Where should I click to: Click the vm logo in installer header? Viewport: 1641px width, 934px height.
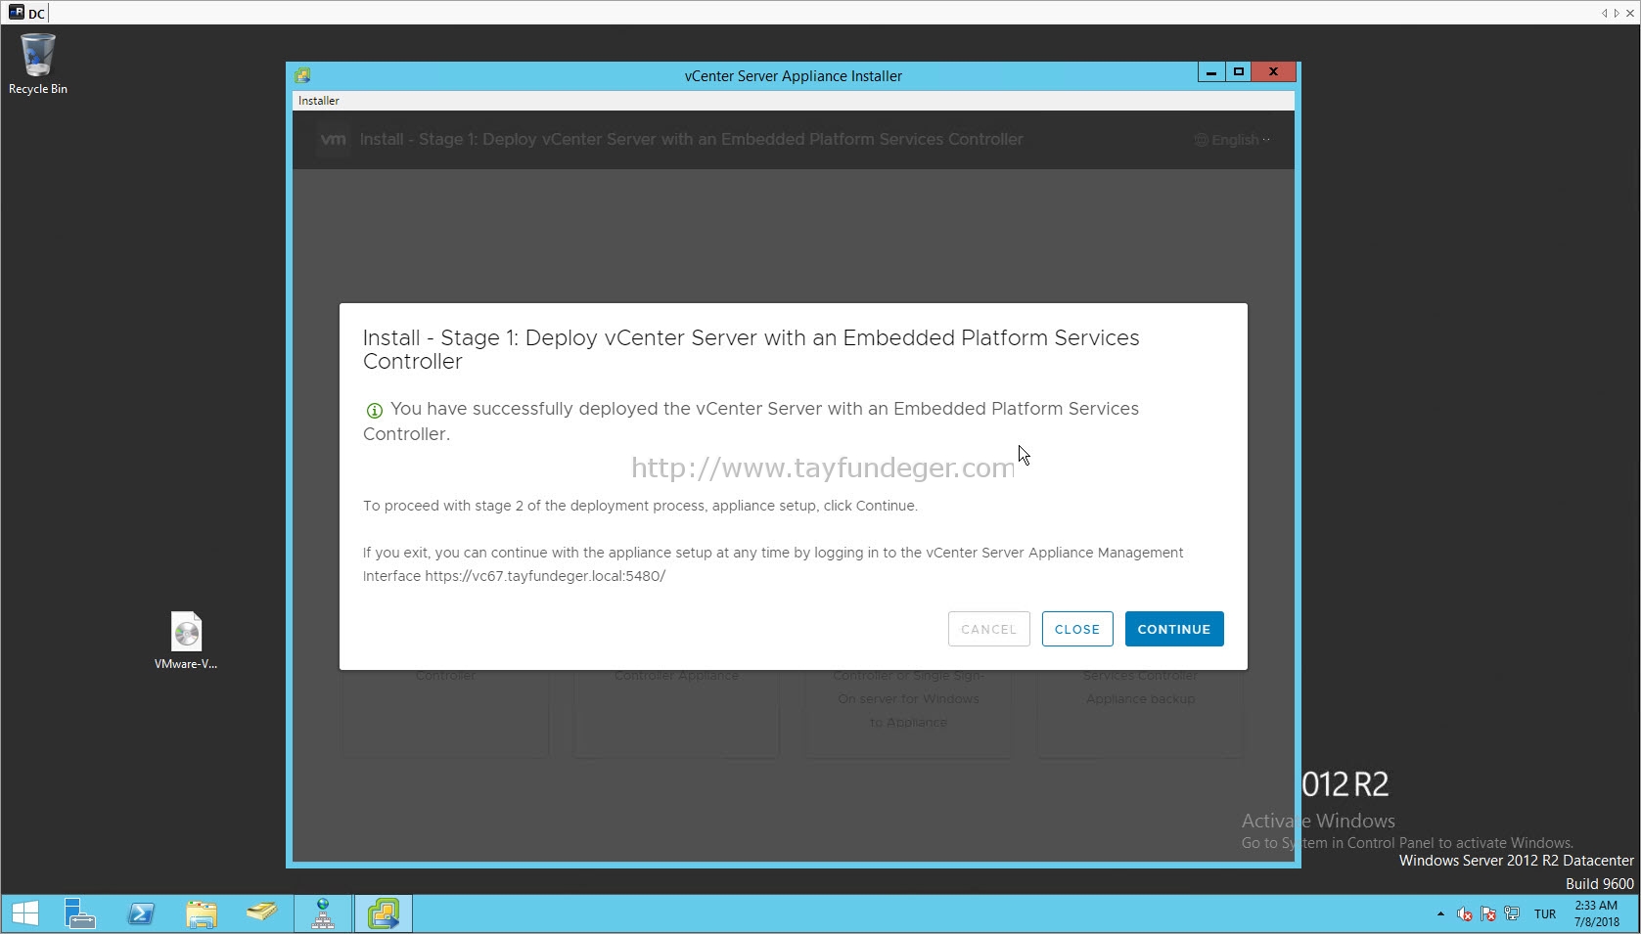tap(333, 139)
